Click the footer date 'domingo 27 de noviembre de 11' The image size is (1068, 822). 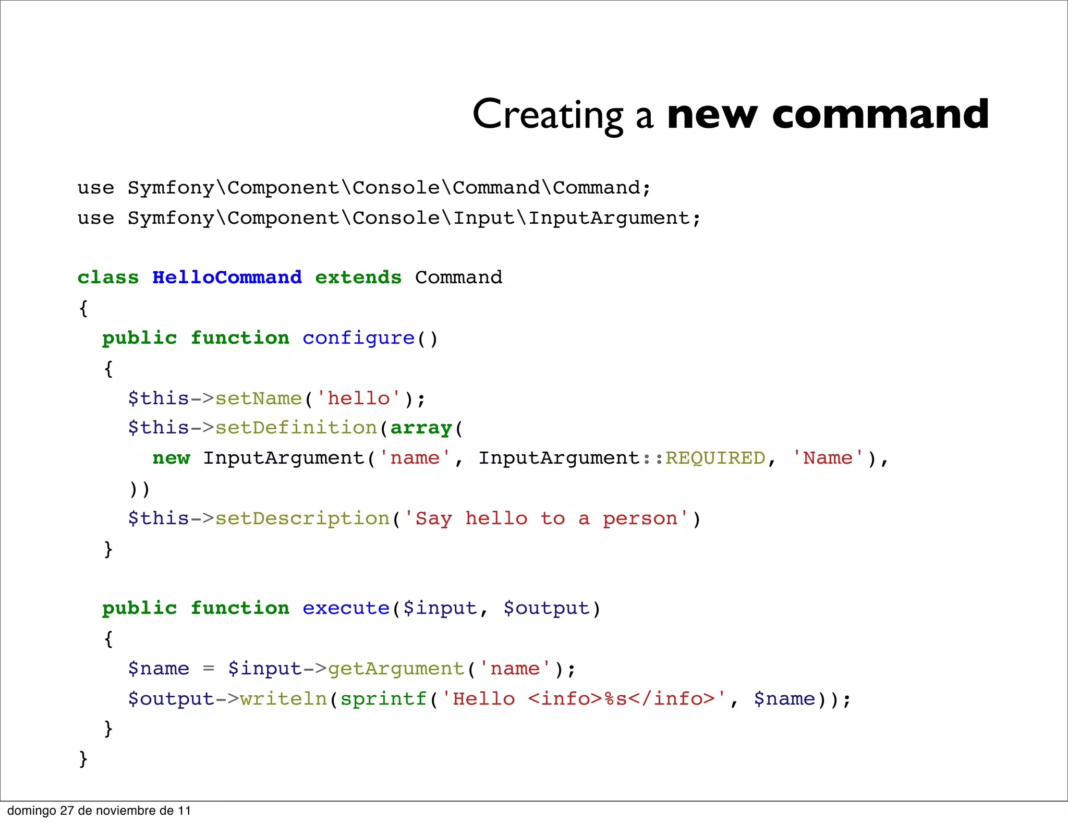(x=99, y=811)
